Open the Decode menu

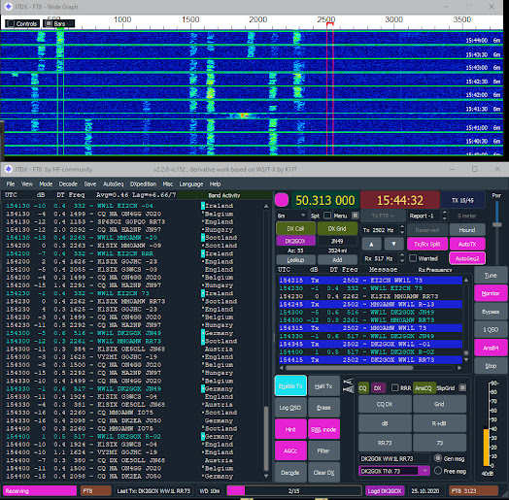68,183
